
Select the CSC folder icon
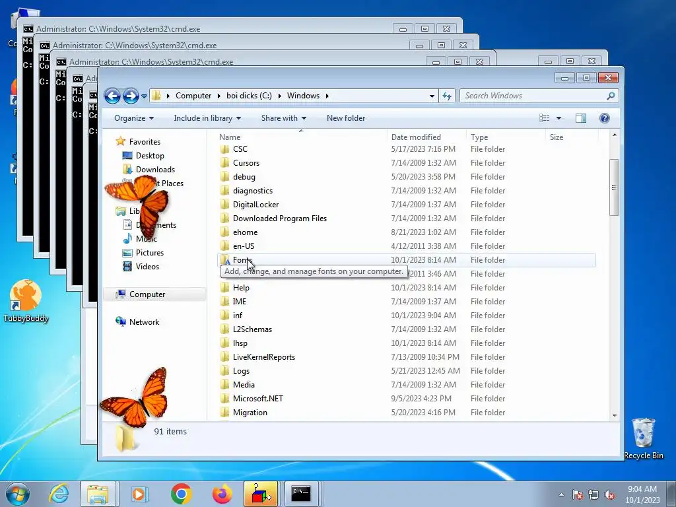pyautogui.click(x=224, y=149)
